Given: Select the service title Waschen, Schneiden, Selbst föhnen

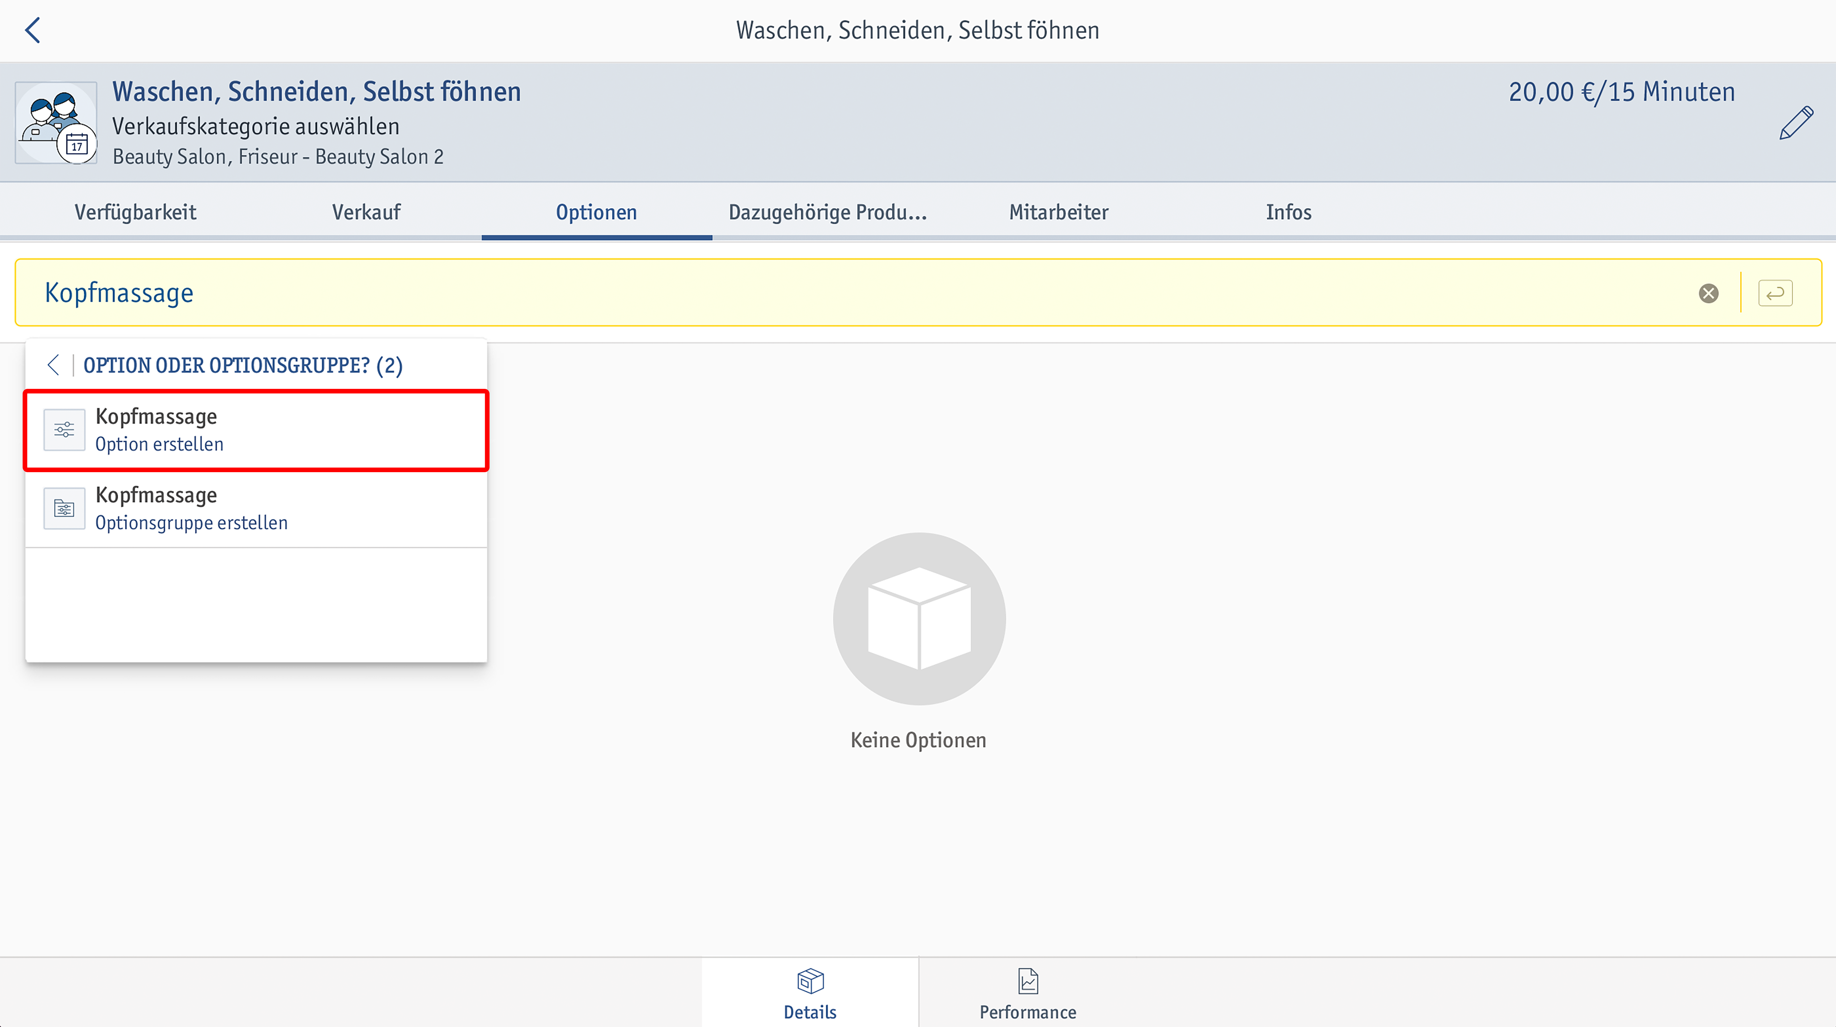Looking at the screenshot, I should (x=316, y=92).
